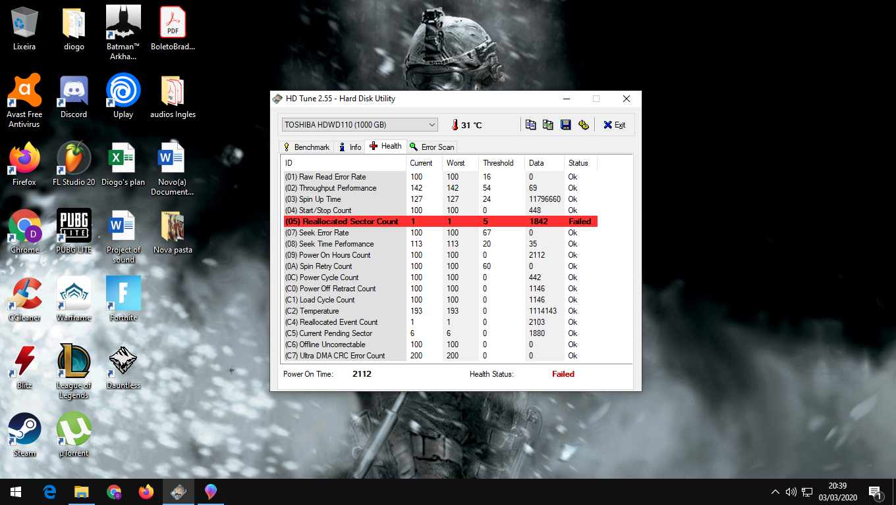Select the Reallocated Sector Count row

coord(440,222)
